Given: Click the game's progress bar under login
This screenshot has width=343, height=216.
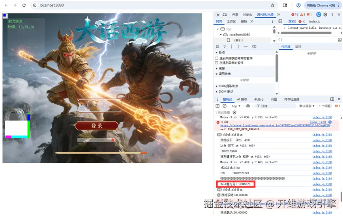Looking at the screenshot, I should tap(96, 140).
